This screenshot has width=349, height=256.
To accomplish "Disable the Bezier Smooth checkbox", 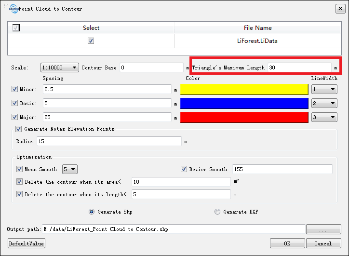I will coord(184,169).
